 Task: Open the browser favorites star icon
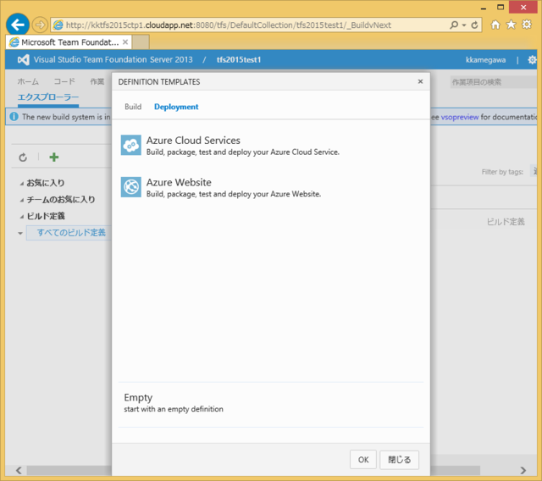tap(511, 25)
